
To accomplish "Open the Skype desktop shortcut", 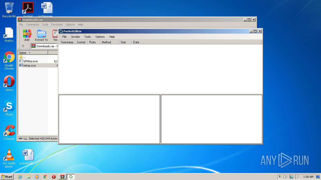I will tap(9, 108).
